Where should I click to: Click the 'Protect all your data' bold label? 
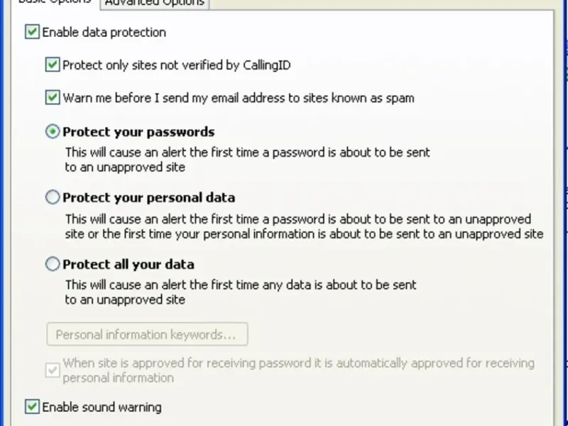click(x=129, y=264)
